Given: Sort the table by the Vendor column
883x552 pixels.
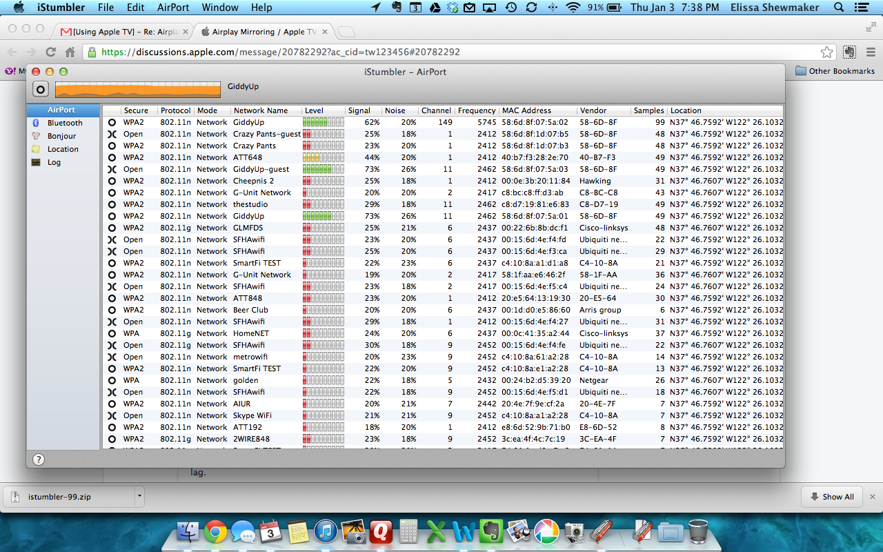Looking at the screenshot, I should pos(604,110).
